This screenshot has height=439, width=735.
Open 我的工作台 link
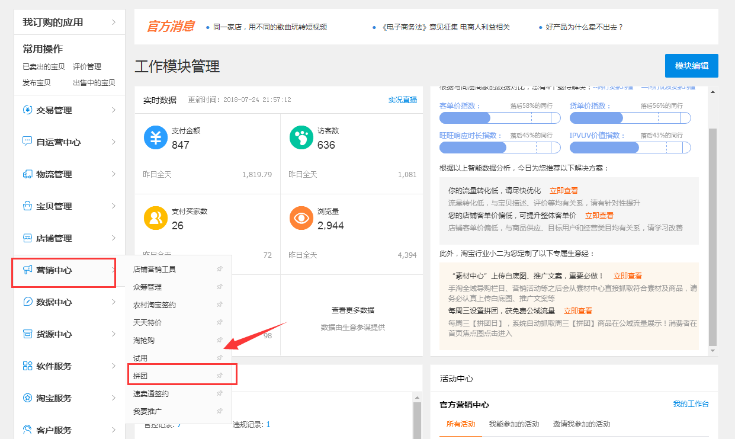[691, 404]
